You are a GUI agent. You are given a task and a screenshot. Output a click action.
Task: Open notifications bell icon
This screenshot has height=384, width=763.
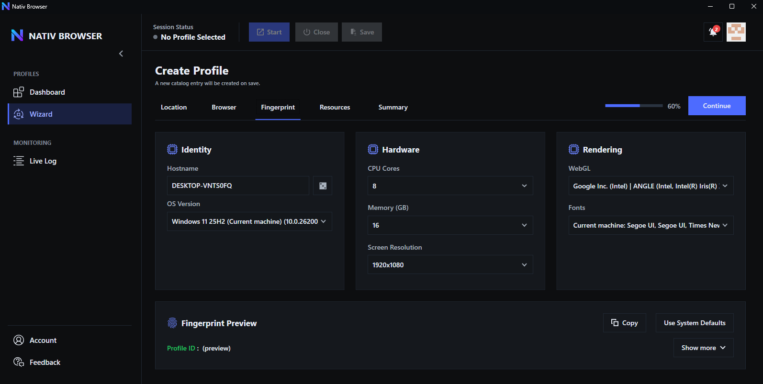tap(713, 32)
